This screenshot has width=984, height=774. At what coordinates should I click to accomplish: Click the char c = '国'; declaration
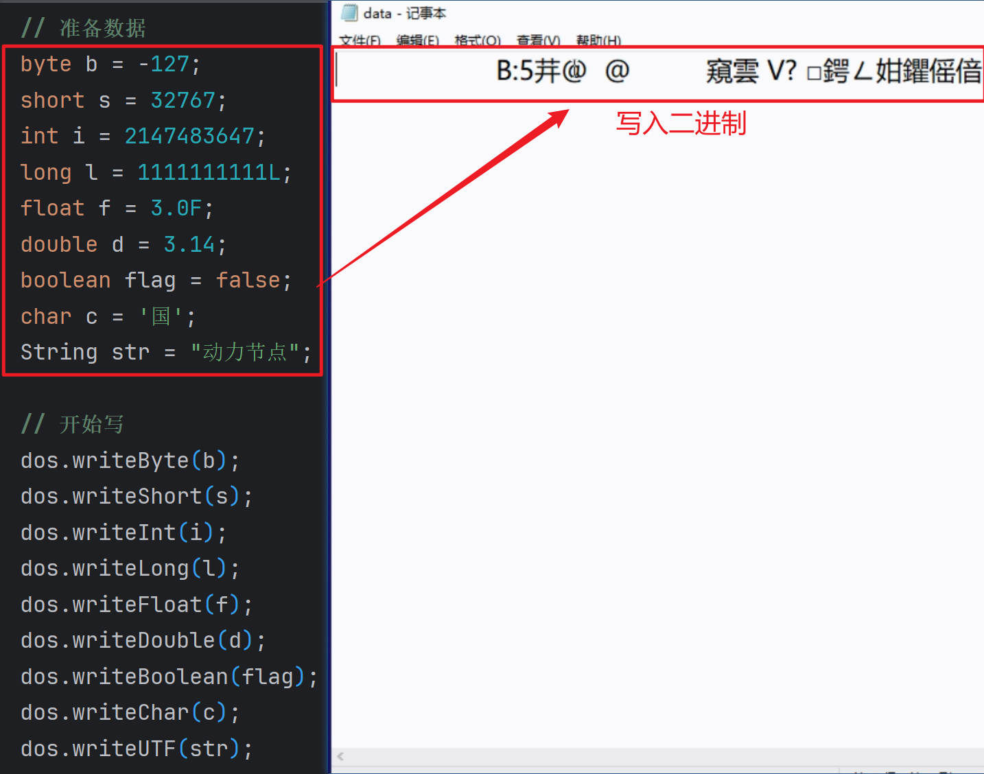pos(106,316)
